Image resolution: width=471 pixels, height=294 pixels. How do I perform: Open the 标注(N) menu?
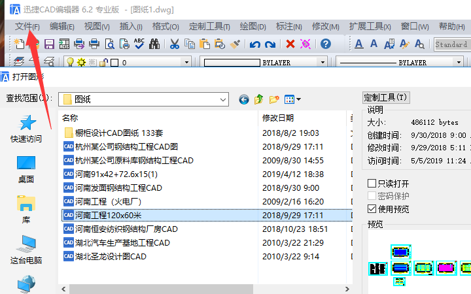tap(288, 27)
